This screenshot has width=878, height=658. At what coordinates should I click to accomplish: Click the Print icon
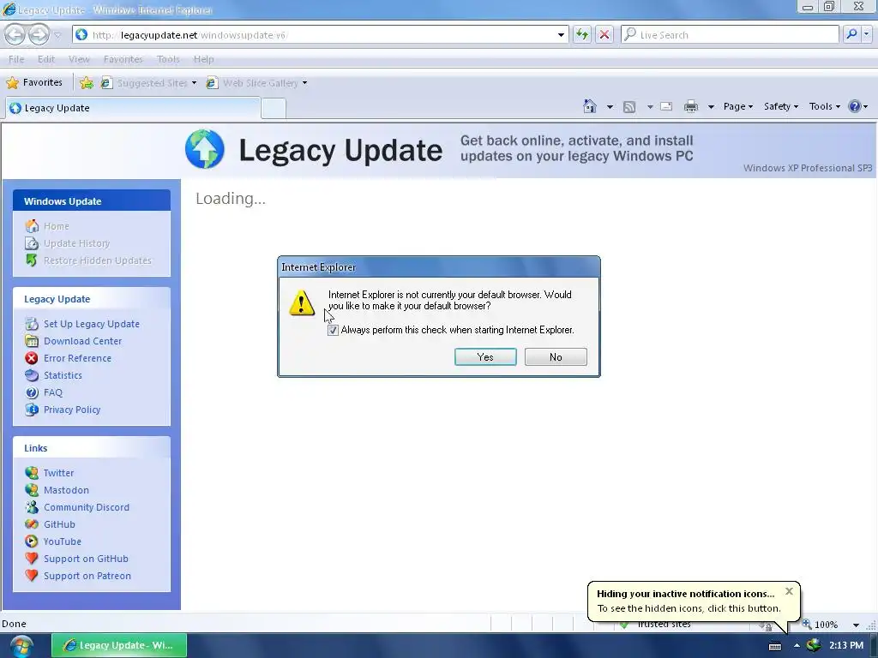tap(691, 106)
